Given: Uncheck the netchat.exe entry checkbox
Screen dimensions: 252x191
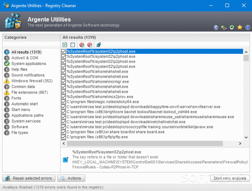Looking at the screenshot, I should pyautogui.click(x=64, y=122).
